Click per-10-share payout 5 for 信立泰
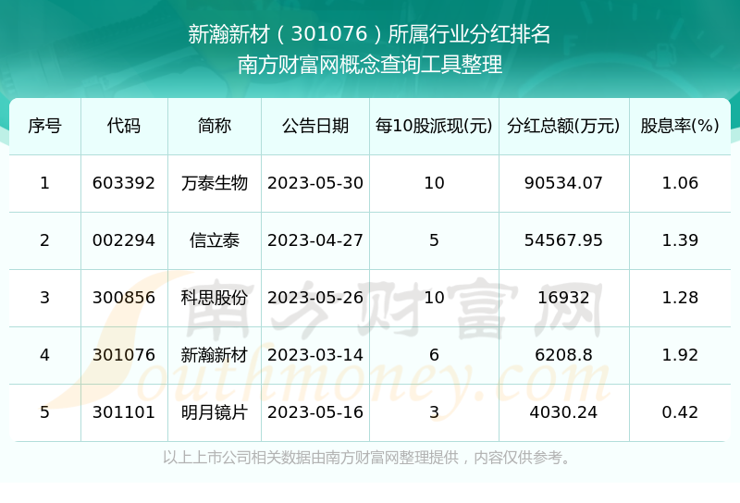 [x=434, y=240]
